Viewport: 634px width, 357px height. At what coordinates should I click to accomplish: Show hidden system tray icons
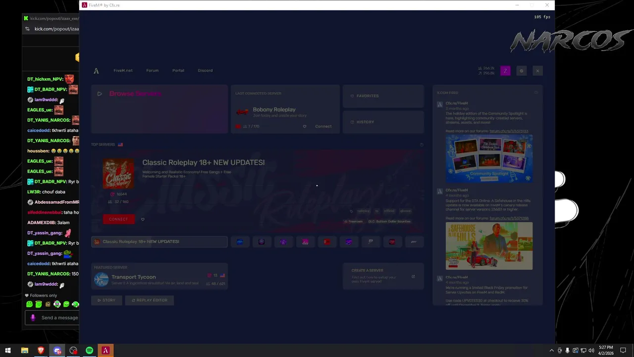[552, 351]
